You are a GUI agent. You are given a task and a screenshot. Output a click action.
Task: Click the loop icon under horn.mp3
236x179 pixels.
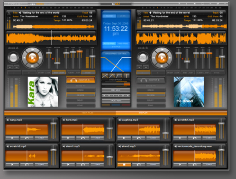coord(83,138)
